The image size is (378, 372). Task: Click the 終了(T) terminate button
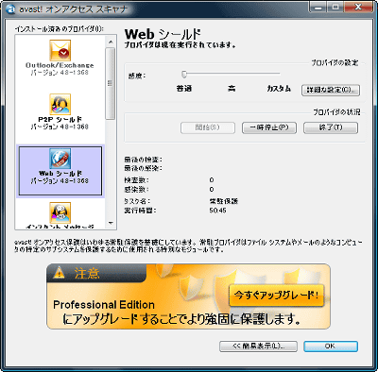pyautogui.click(x=331, y=127)
